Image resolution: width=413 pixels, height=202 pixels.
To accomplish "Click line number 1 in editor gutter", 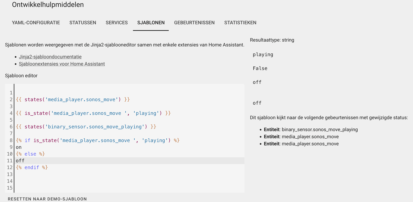I will [x=11, y=93].
